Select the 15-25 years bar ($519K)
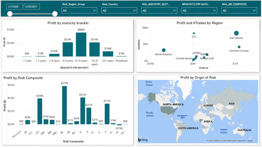Viewport: 262px width, 148px height. [94, 49]
